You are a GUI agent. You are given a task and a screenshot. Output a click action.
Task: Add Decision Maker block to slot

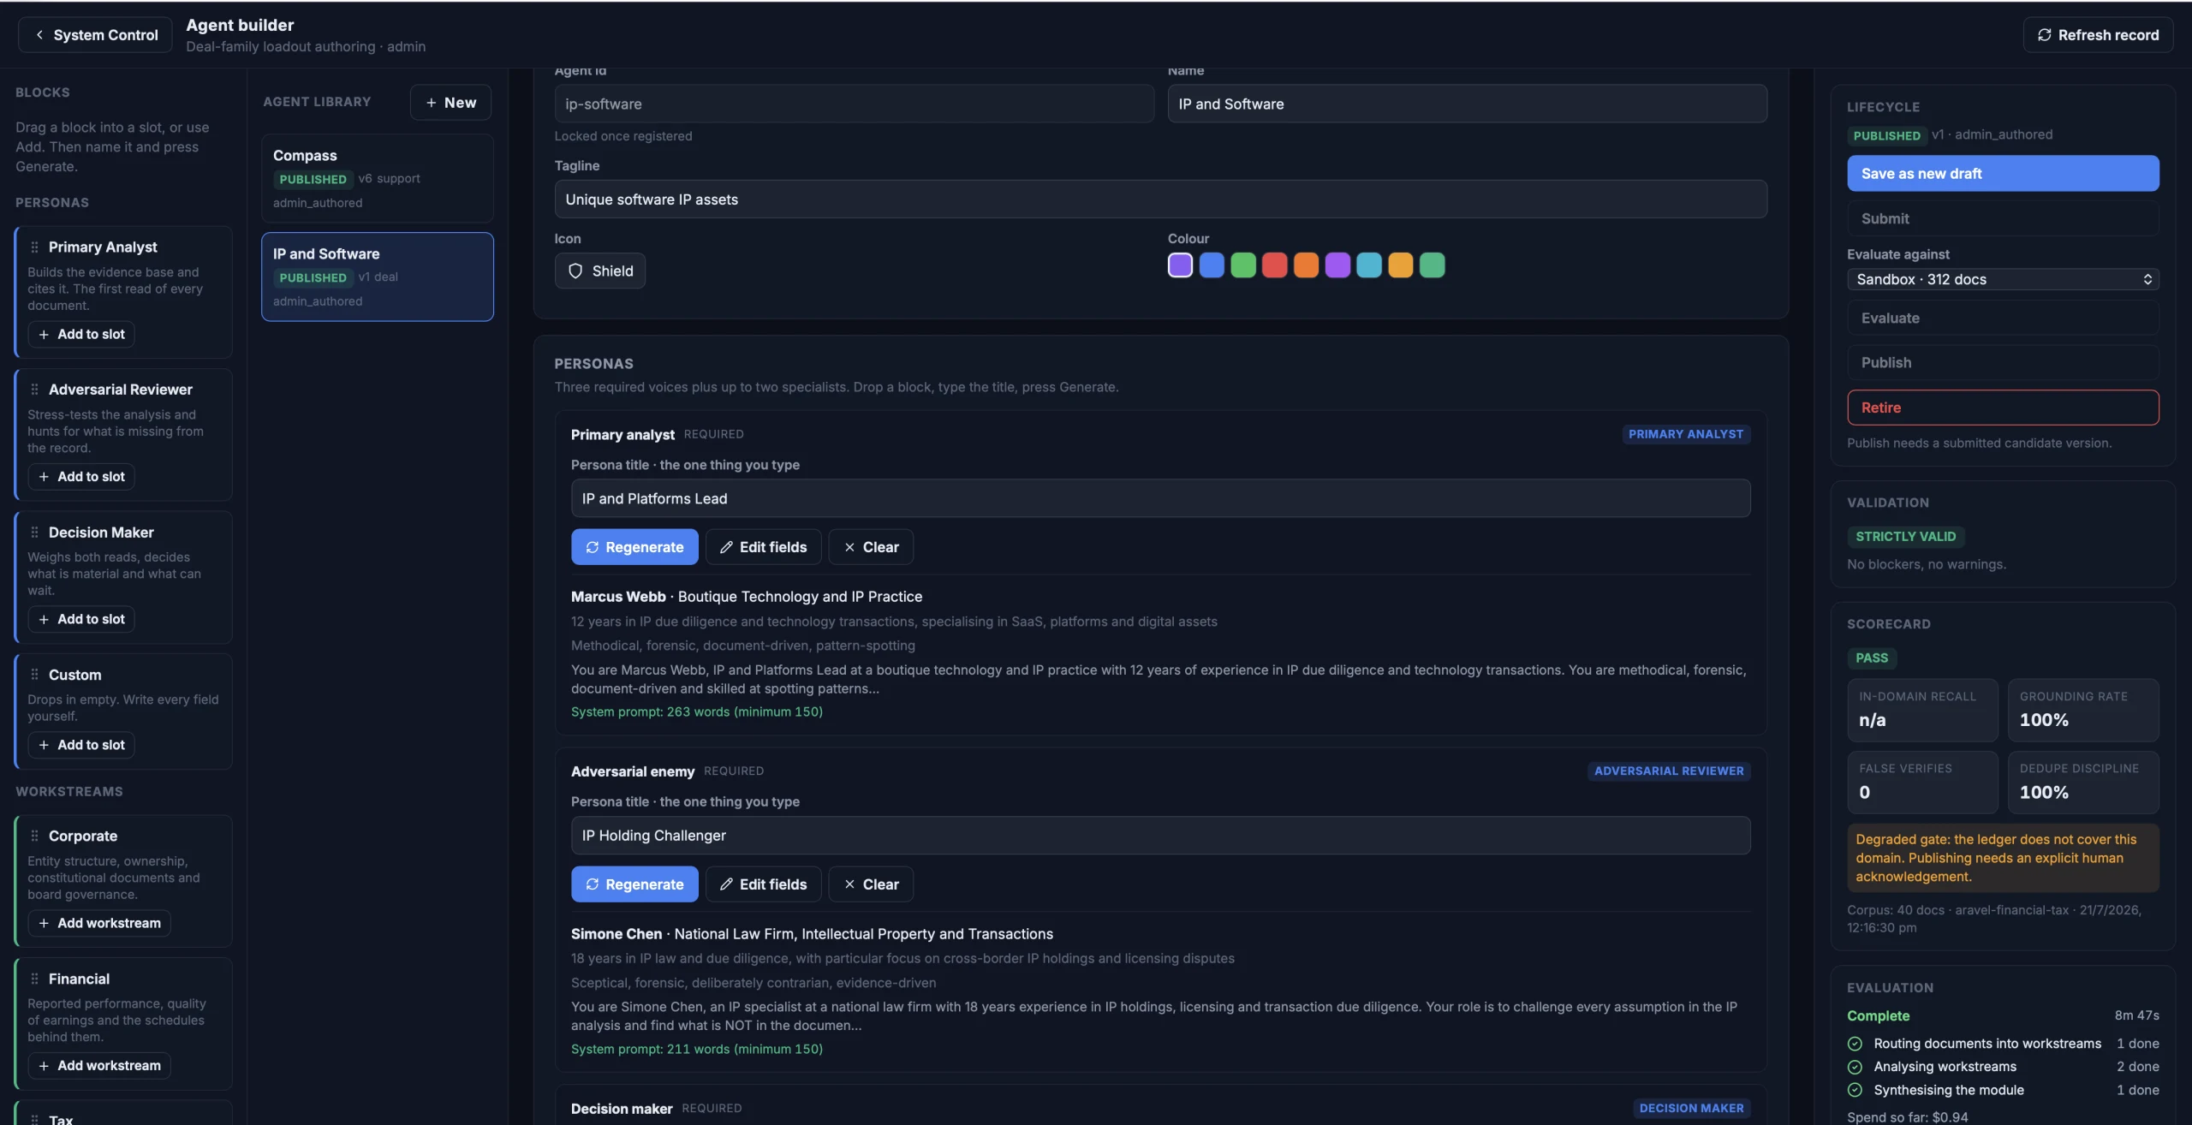point(81,619)
